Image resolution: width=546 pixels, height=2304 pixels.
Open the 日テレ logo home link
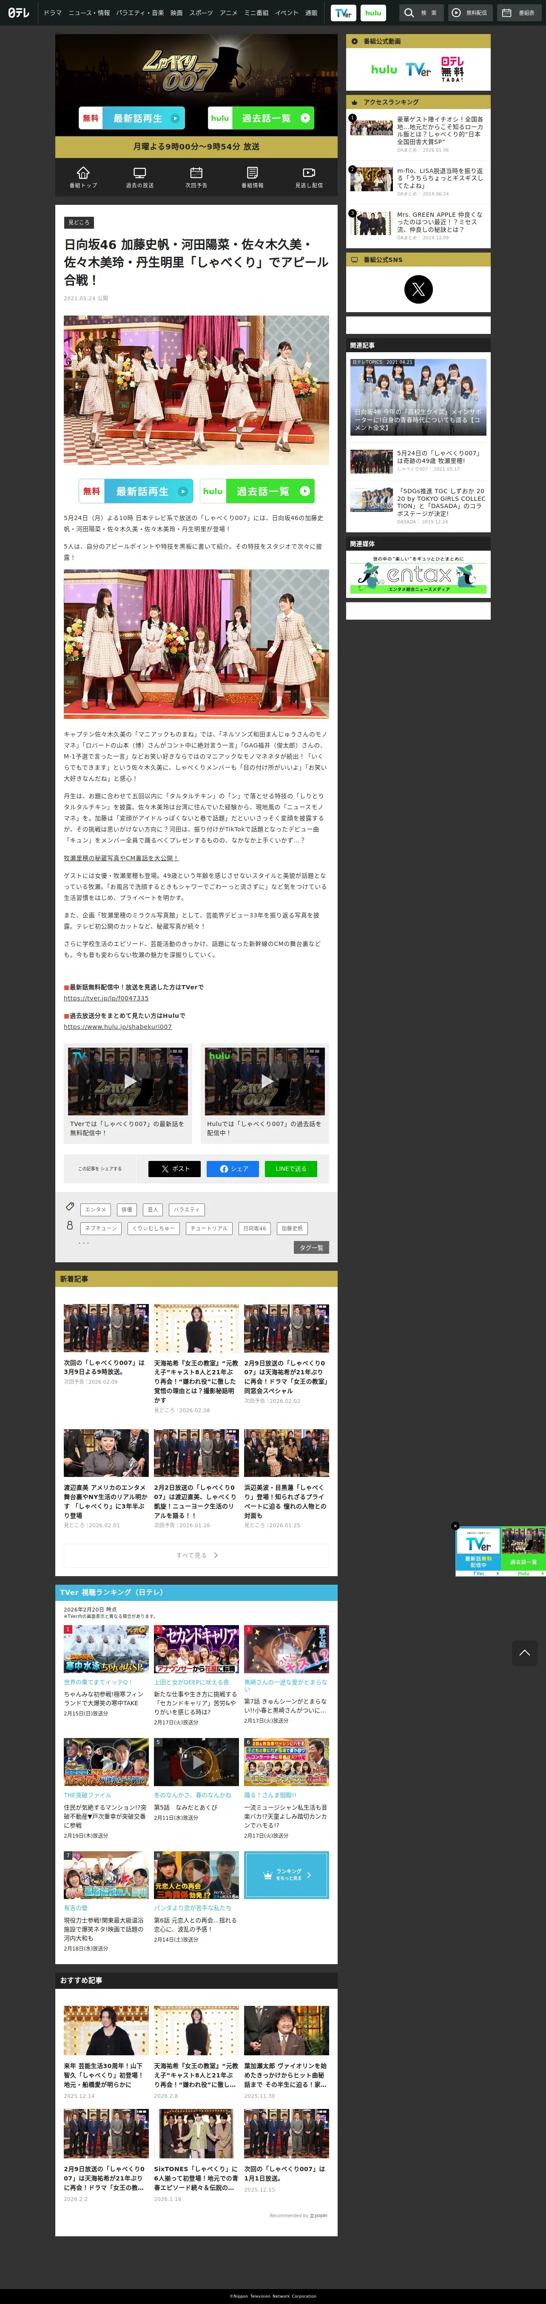(x=19, y=12)
